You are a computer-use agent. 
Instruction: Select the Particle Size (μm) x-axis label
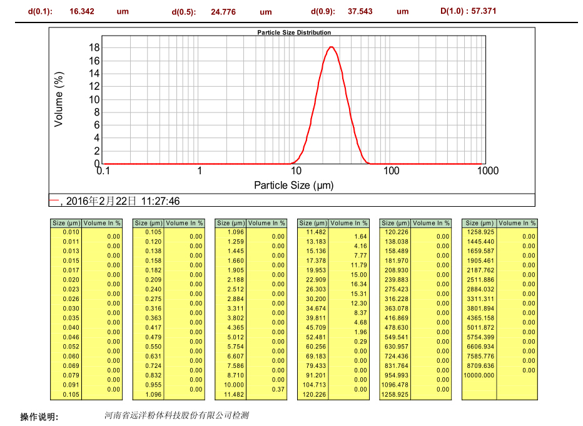coord(293,185)
